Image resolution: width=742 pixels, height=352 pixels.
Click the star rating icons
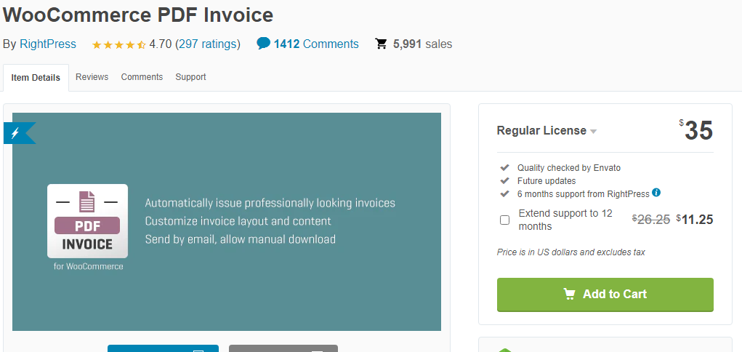pos(118,45)
